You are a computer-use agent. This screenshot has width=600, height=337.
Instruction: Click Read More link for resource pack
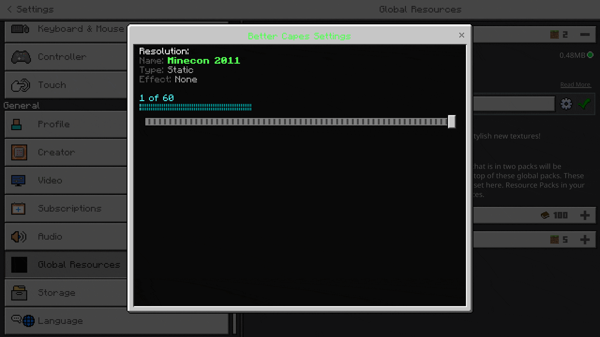[575, 84]
